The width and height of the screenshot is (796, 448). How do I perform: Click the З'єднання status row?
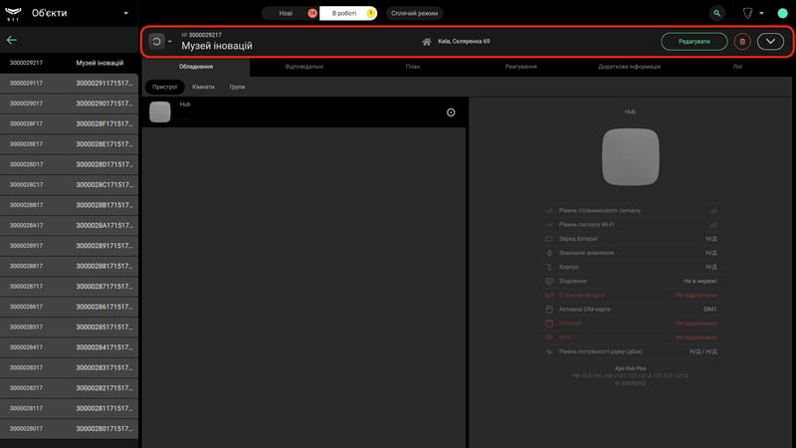[631, 281]
